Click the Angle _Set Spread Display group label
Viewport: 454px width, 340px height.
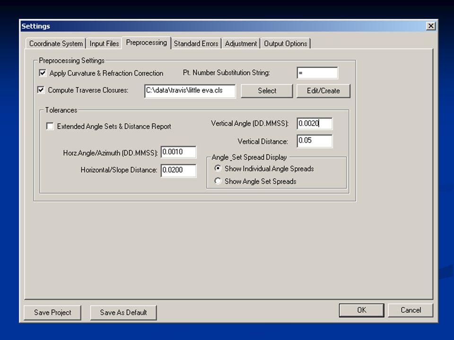click(x=249, y=157)
